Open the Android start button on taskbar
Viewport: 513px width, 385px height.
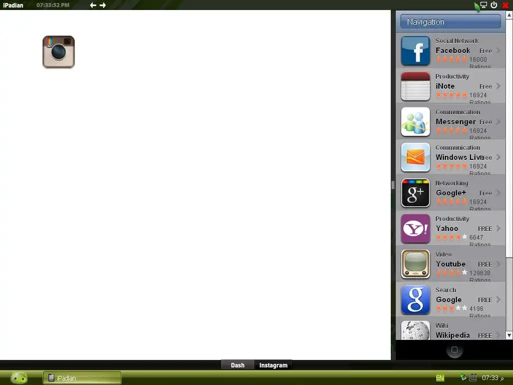point(19,378)
